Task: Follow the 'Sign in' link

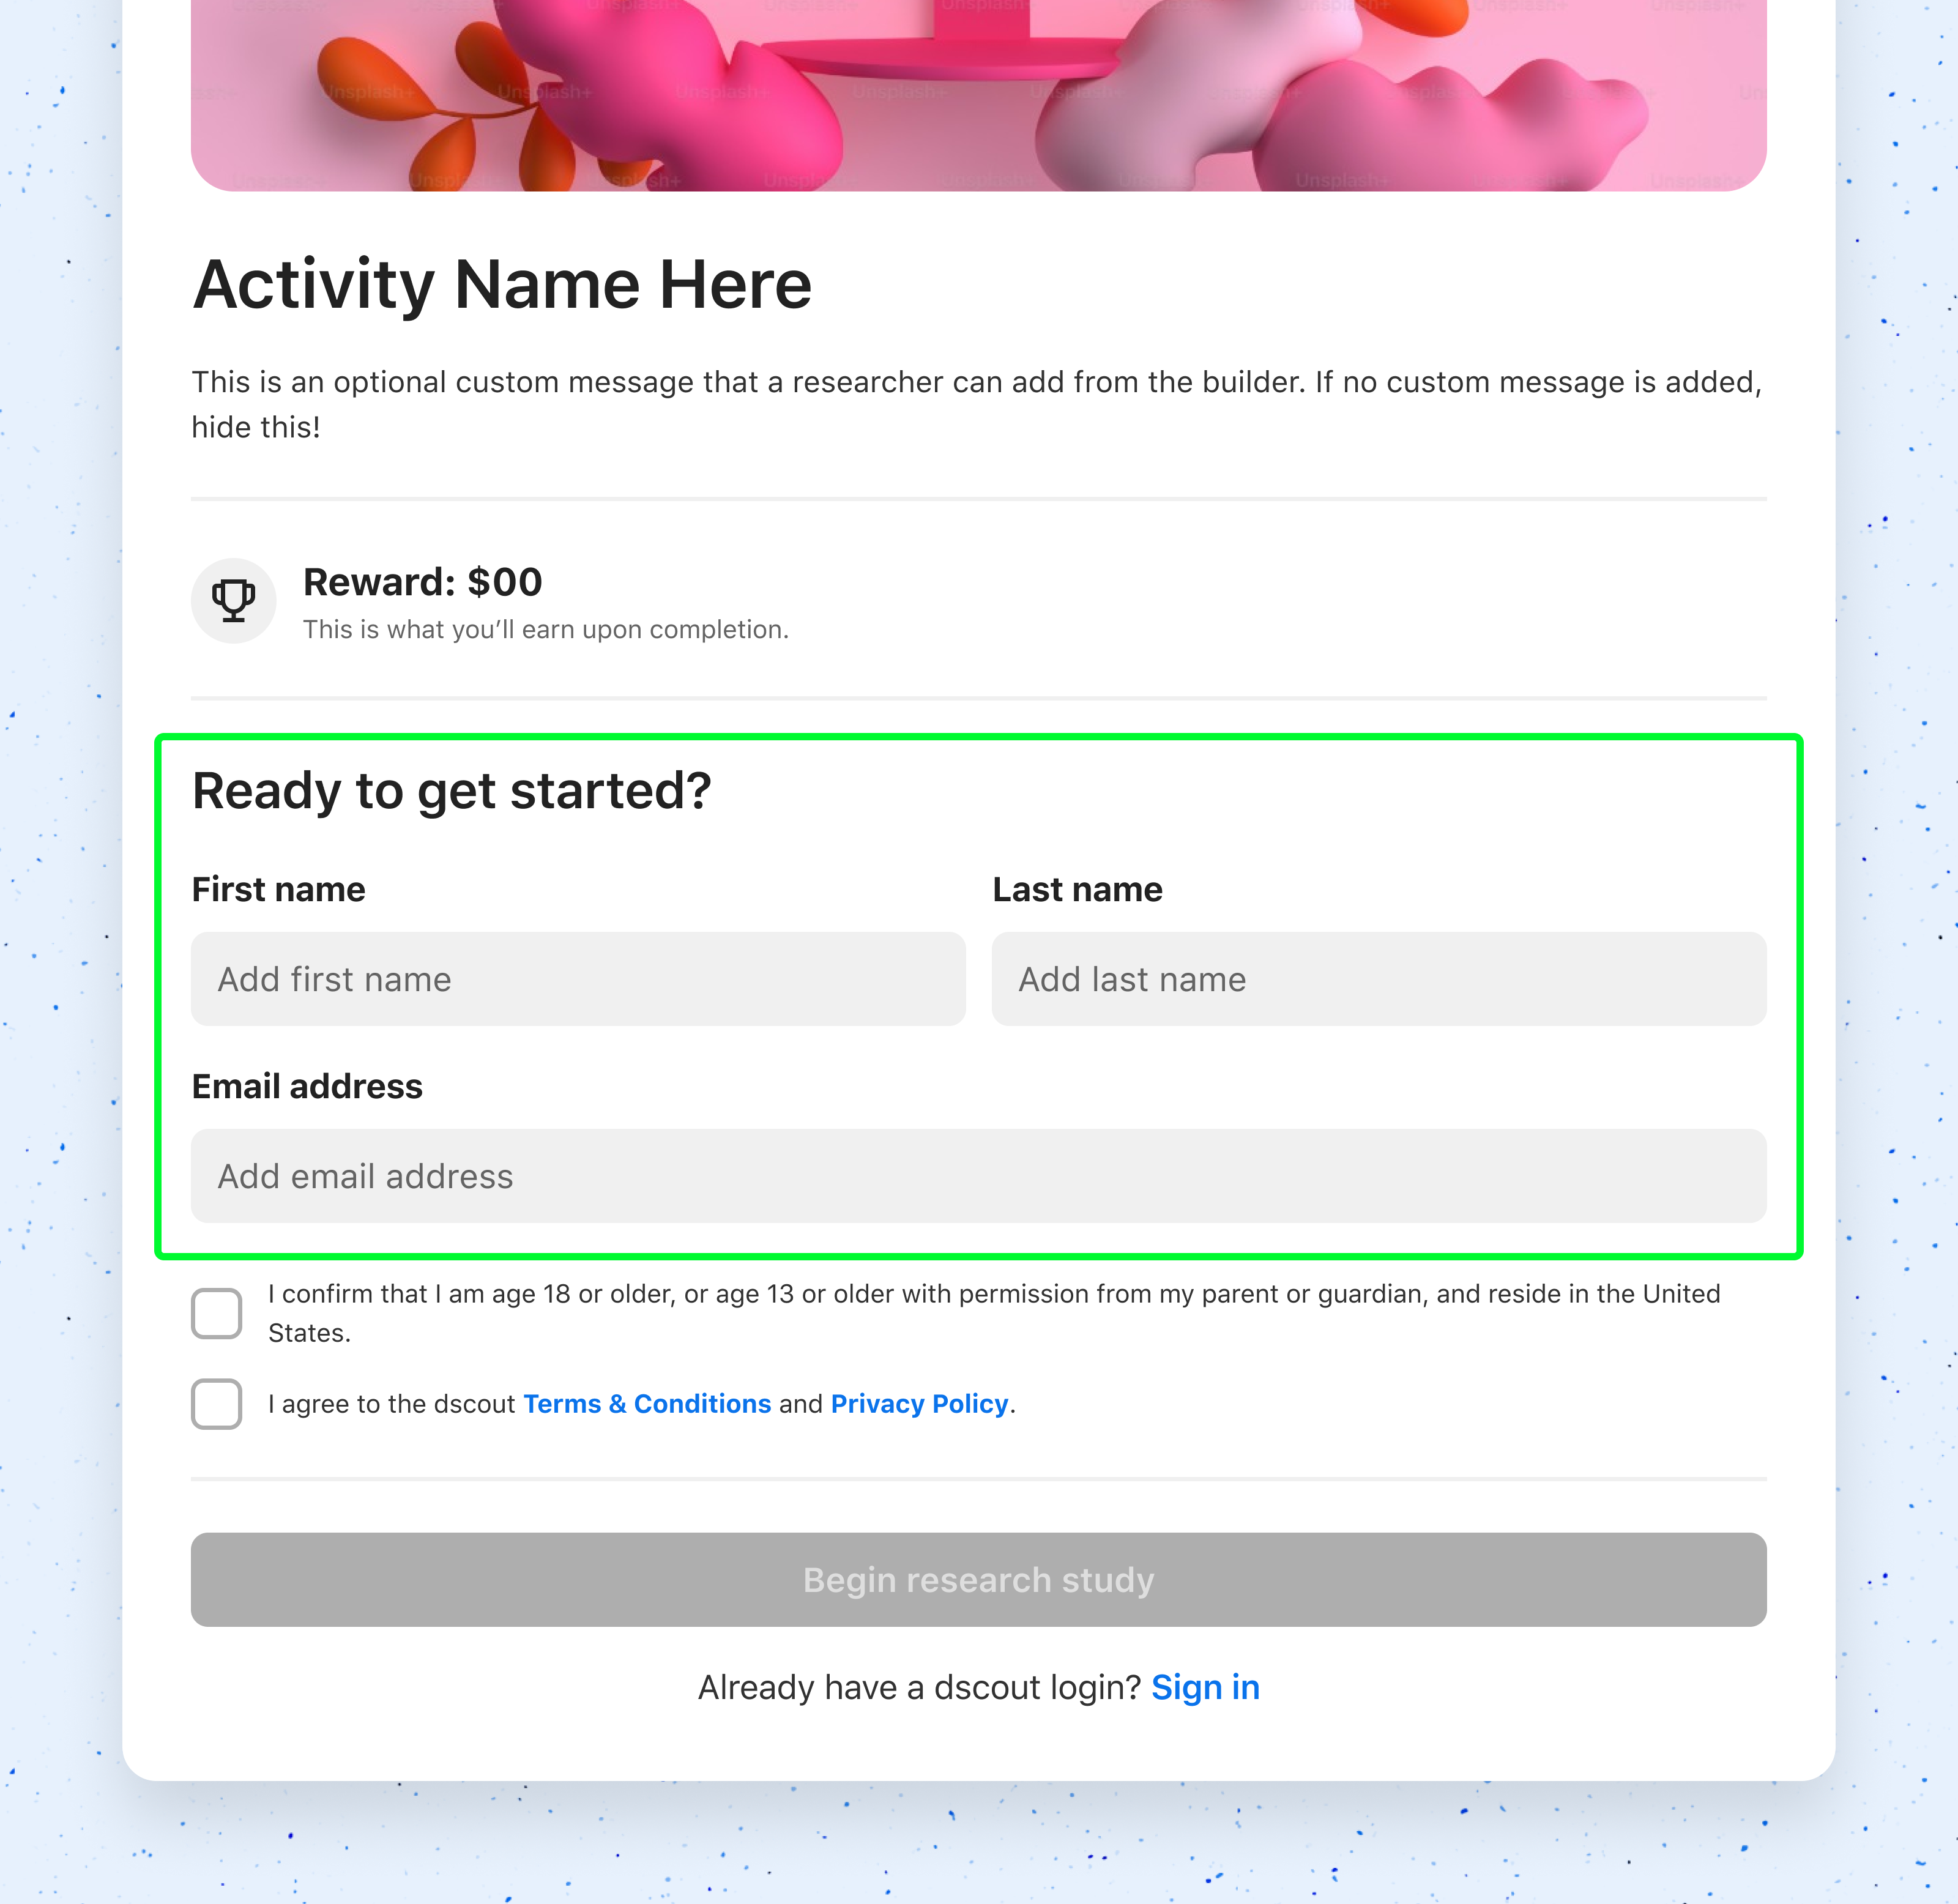Action: pyautogui.click(x=1205, y=1688)
